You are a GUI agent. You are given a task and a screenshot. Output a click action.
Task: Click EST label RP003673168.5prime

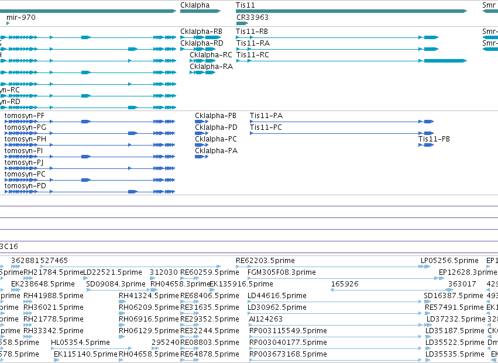(x=288, y=354)
